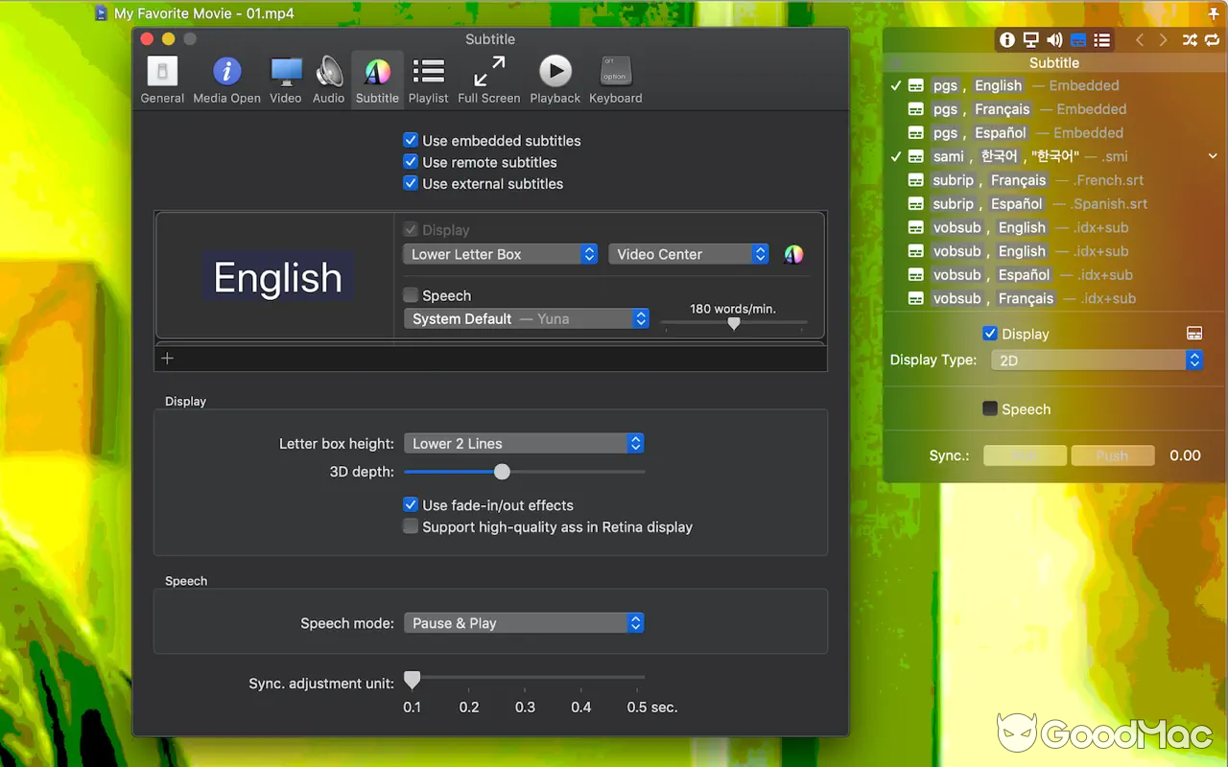This screenshot has width=1228, height=767.
Task: Click the media info icon in the floating panel
Action: pos(1005,39)
